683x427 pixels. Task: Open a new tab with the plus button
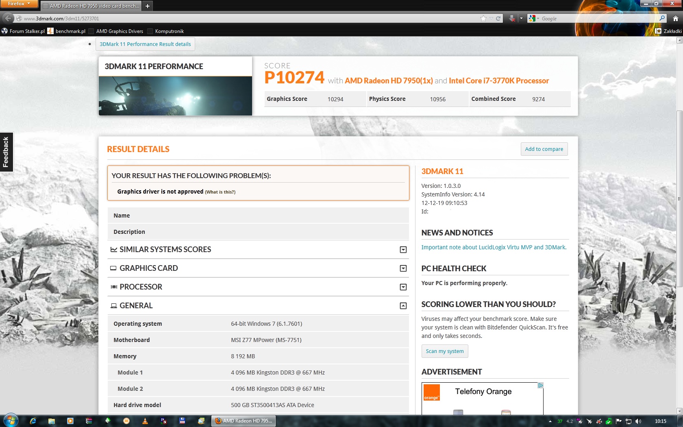(x=148, y=6)
